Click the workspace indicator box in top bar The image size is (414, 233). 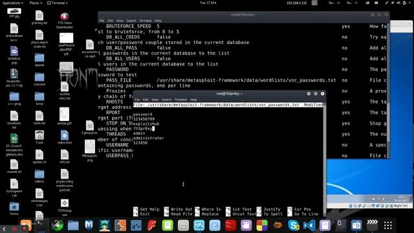click(x=314, y=3)
